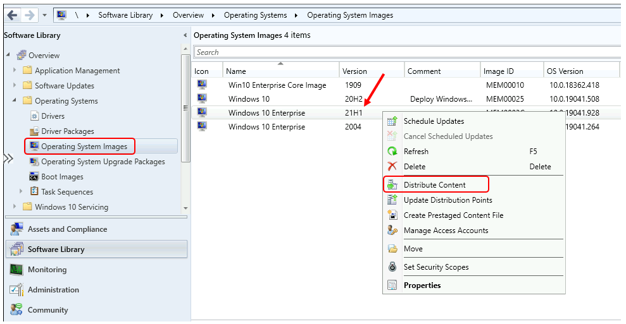Open the Monitoring workspace
This screenshot has height=324, width=626.
point(96,270)
